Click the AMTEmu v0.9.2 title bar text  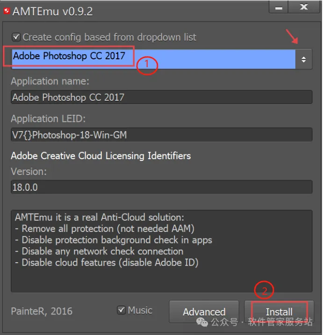click(x=52, y=11)
